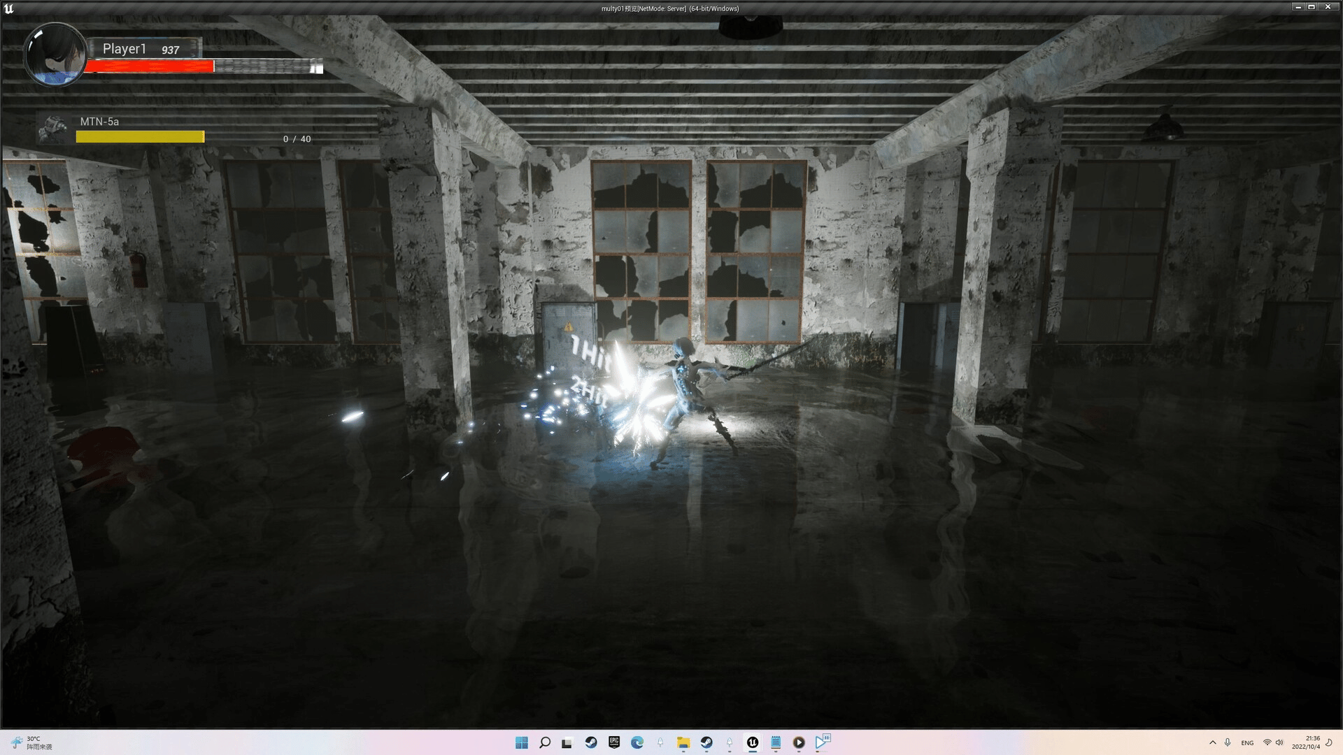Toggle the focus assist moon icon
Image resolution: width=1343 pixels, height=755 pixels.
1330,742
